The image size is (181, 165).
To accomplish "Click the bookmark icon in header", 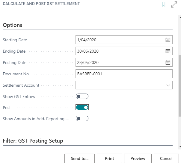I will pyautogui.click(x=164, y=4).
